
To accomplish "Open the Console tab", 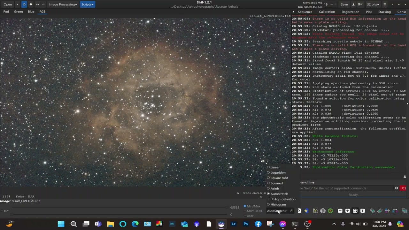I will (x=402, y=12).
